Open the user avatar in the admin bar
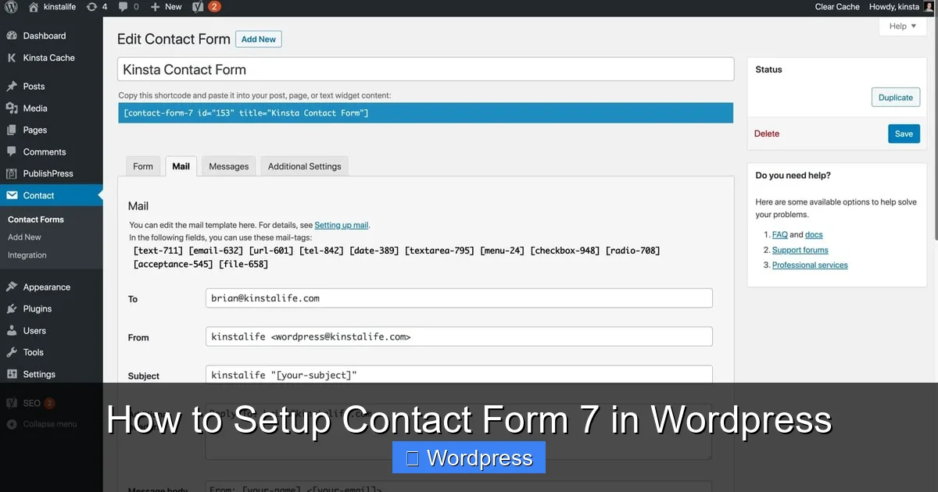 (x=929, y=7)
